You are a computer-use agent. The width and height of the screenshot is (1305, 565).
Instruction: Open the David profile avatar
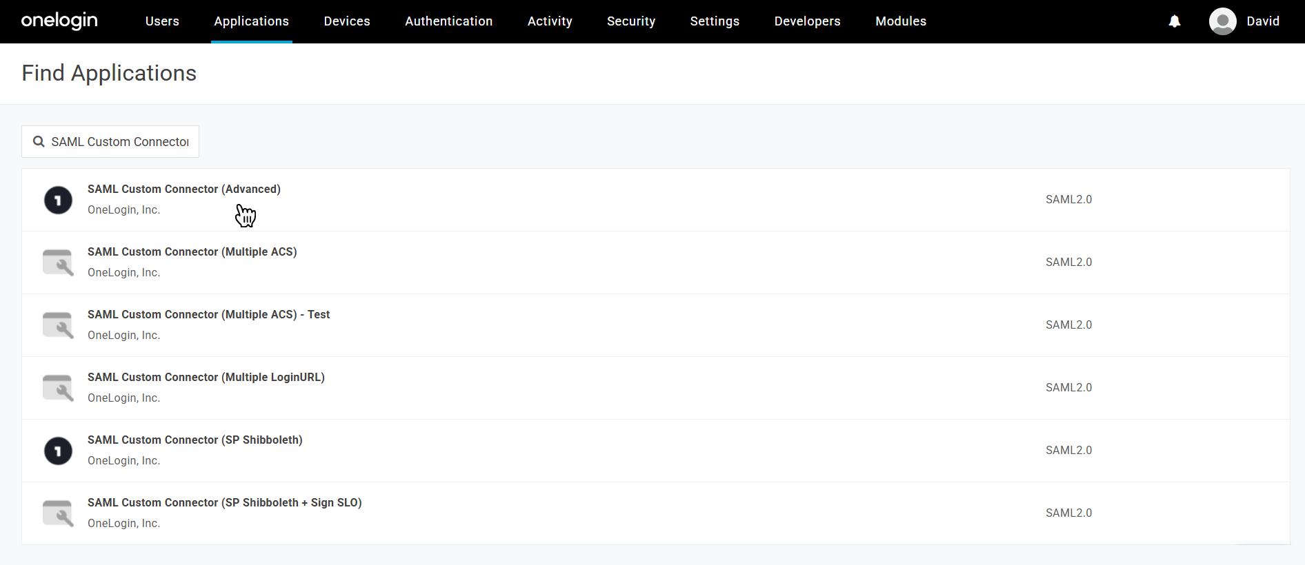[x=1222, y=21]
